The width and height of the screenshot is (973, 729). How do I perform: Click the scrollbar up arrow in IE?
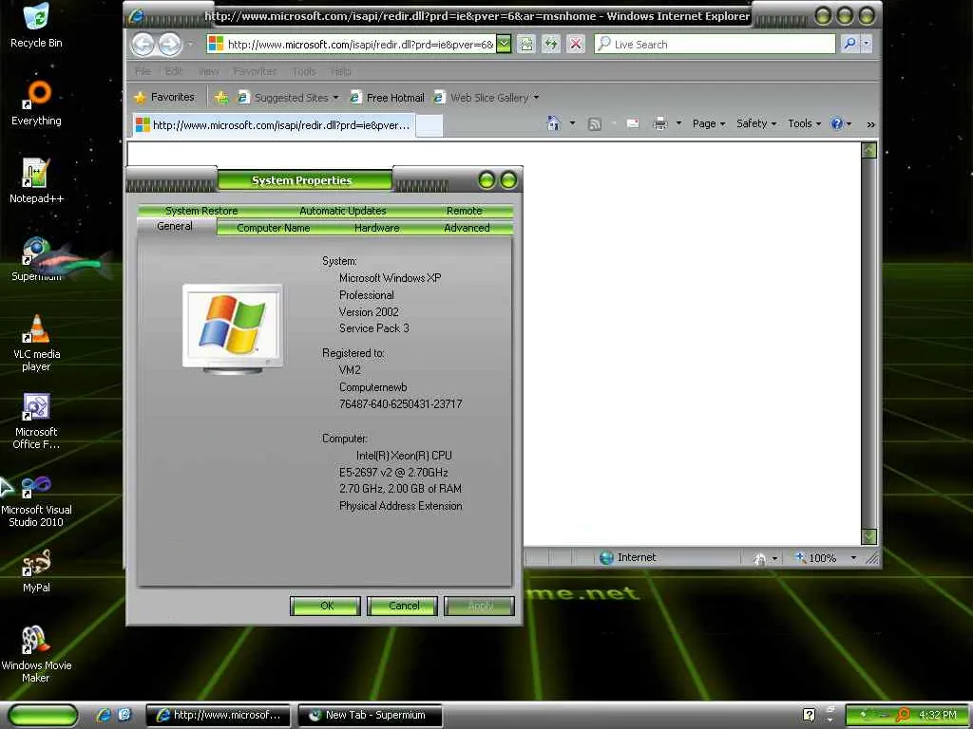click(x=869, y=150)
